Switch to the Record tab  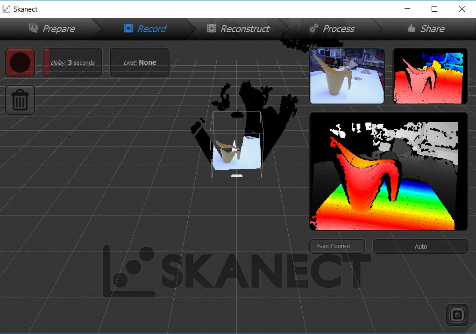click(x=145, y=29)
